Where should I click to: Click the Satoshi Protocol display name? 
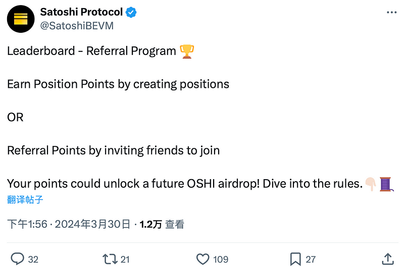pos(81,12)
